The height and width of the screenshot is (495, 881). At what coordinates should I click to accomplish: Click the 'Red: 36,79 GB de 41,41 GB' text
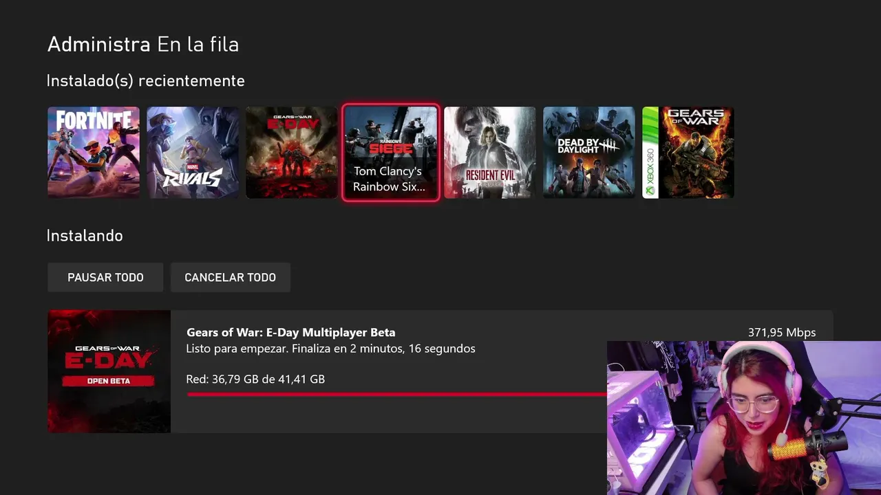click(x=255, y=379)
